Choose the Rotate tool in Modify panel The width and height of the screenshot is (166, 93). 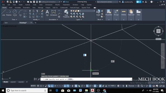[x=33, y=11]
